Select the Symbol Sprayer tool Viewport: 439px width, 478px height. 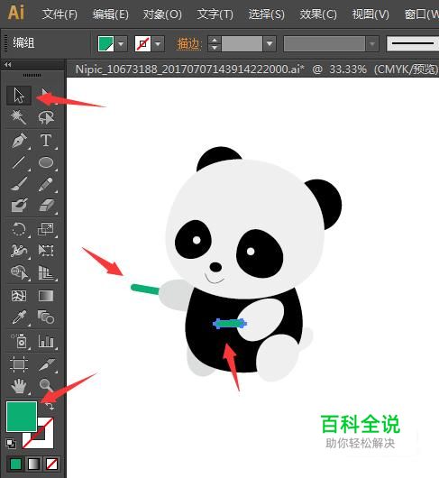(19, 341)
